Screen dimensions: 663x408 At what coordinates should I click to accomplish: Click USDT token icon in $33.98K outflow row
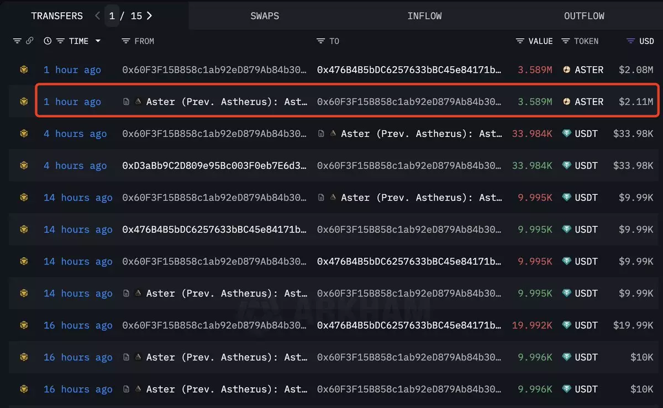[x=567, y=134]
